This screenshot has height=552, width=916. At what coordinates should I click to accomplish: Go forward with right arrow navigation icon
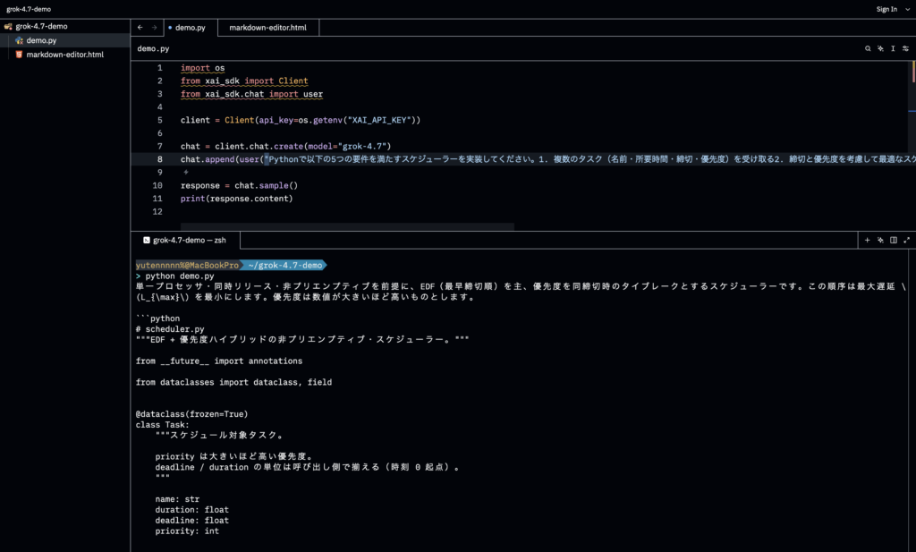[x=154, y=28]
